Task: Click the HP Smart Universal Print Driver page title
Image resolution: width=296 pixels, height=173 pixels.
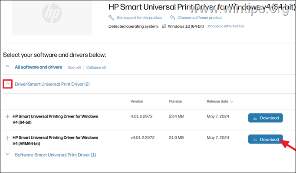Action: pos(201,7)
